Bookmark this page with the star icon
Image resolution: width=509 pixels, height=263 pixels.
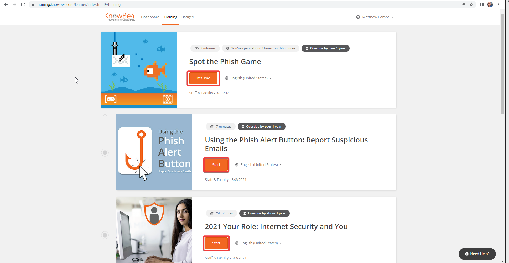[471, 4]
